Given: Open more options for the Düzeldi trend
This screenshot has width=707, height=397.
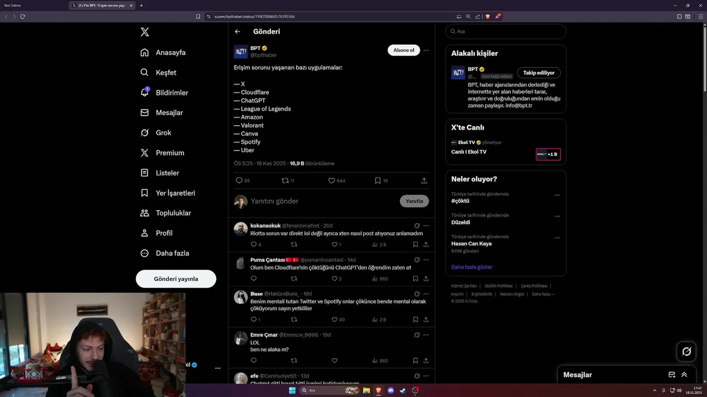Looking at the screenshot, I should point(557,217).
